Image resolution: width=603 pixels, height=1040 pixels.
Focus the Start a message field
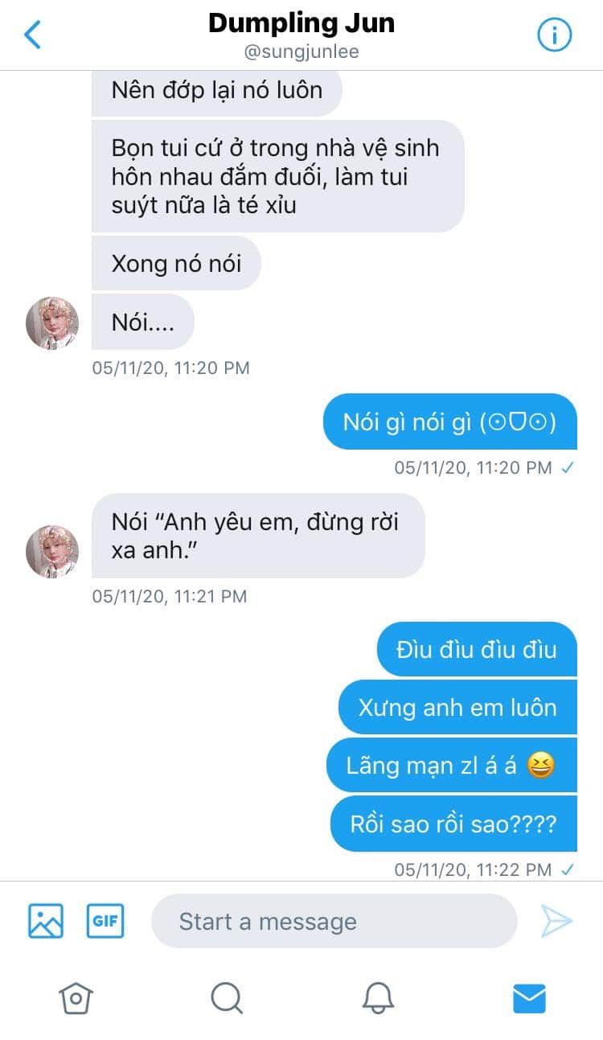[x=334, y=921]
